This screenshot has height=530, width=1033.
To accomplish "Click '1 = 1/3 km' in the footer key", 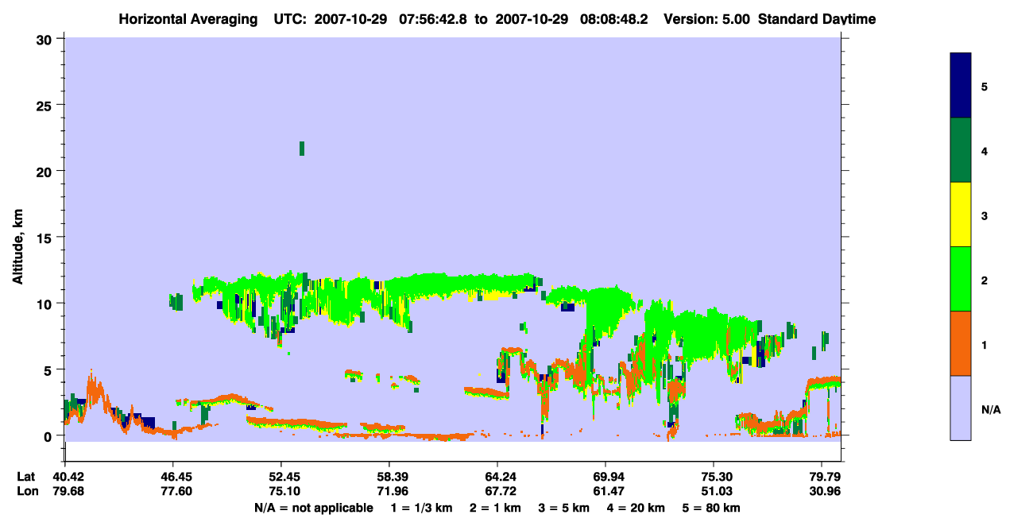I will pos(421,508).
